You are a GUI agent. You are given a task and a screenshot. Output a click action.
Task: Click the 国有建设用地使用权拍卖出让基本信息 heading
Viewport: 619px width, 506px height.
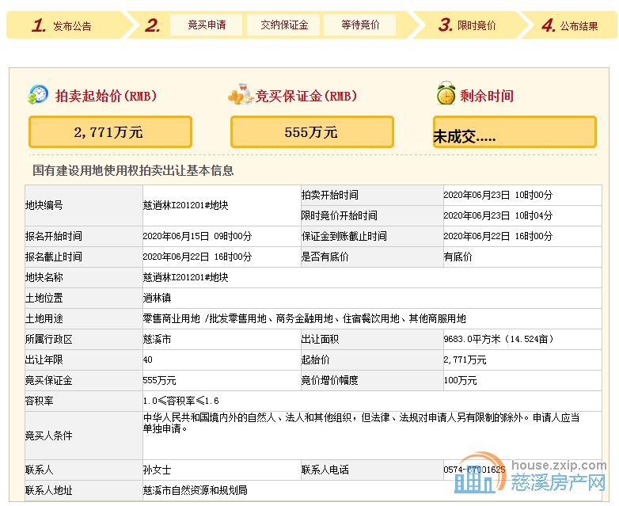(132, 170)
